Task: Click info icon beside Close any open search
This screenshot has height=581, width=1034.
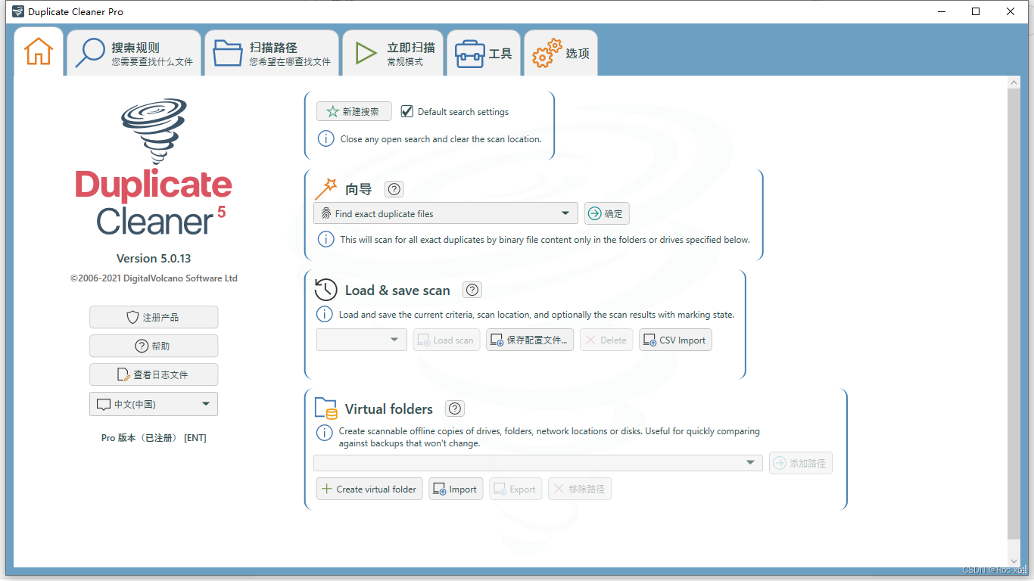Action: tap(325, 139)
